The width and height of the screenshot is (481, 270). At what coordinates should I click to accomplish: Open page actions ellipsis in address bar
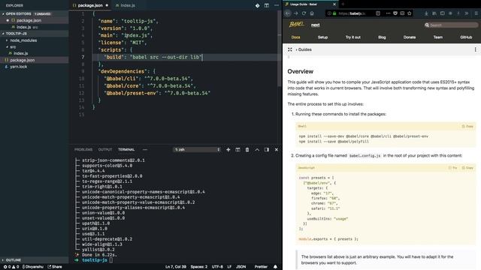388,13
